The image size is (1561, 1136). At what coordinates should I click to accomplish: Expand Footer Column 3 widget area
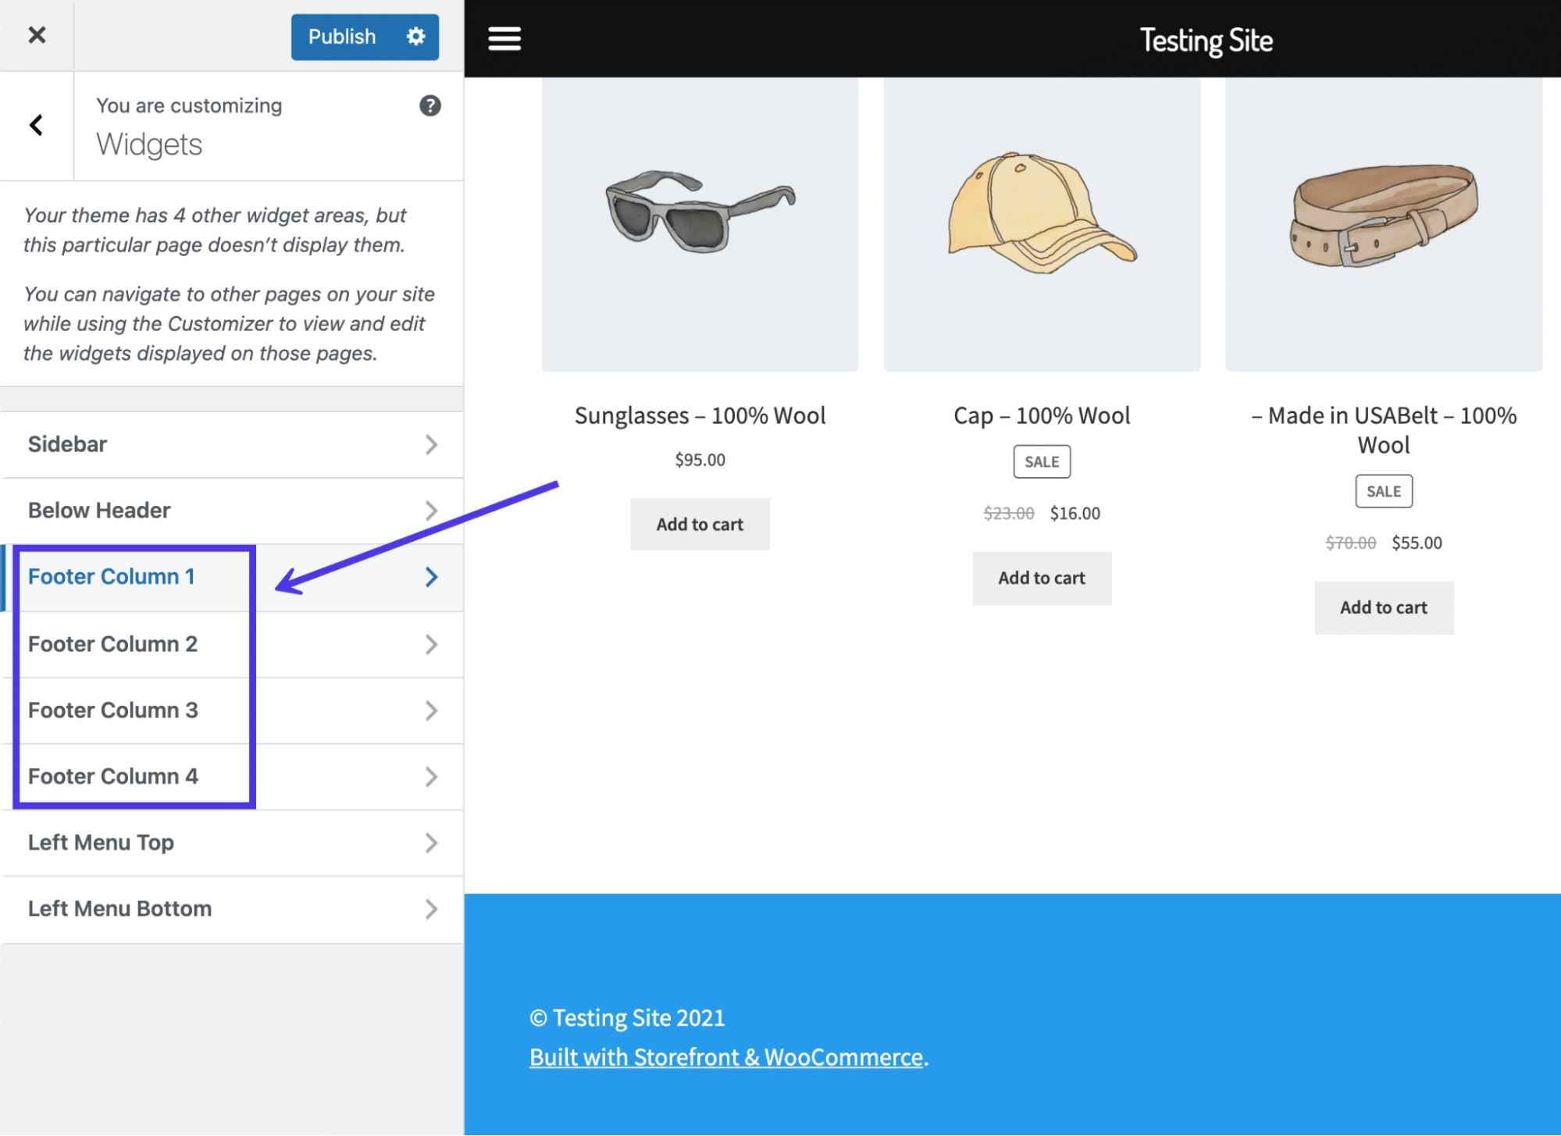click(x=231, y=709)
